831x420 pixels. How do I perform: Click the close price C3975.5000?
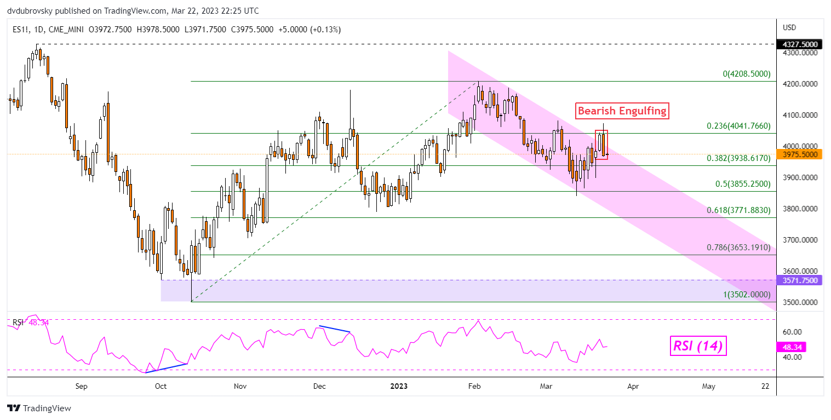point(253,30)
